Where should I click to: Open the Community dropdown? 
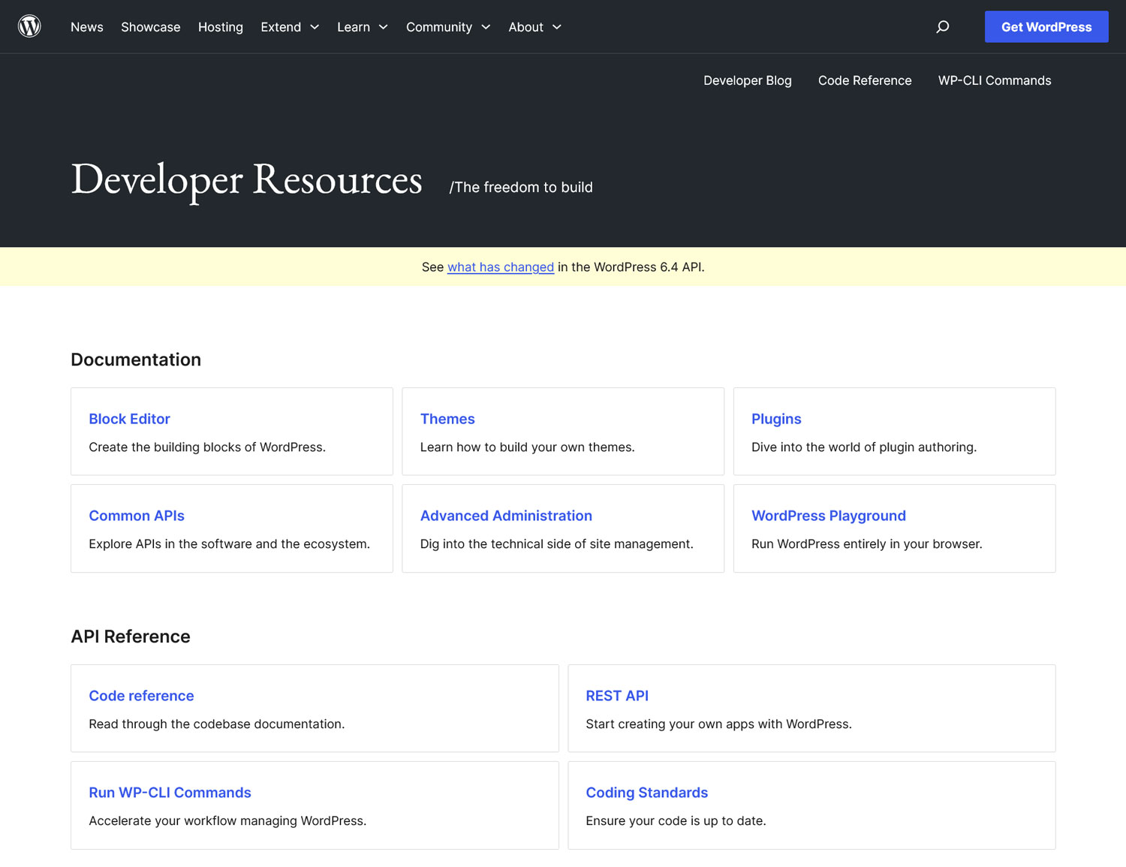click(486, 27)
